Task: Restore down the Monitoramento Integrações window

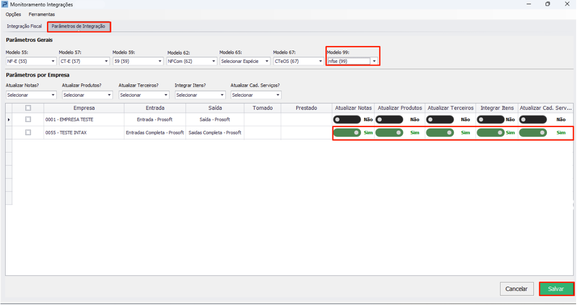Action: click(x=547, y=4)
